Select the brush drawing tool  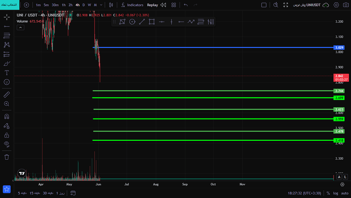tap(7, 63)
